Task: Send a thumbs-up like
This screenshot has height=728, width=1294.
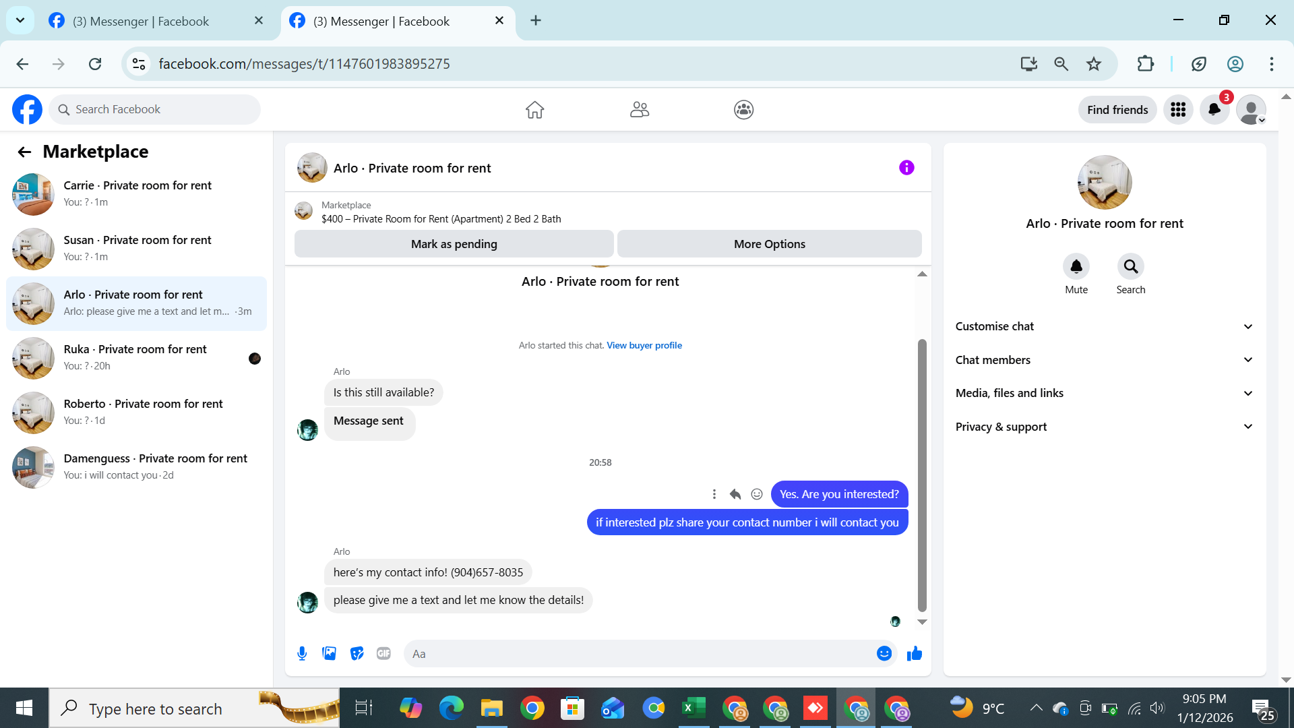Action: [914, 653]
